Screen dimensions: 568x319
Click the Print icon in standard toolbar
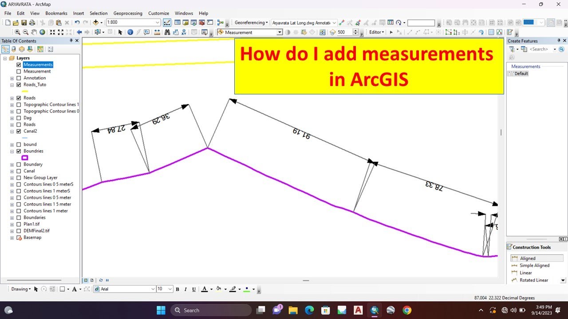[32, 23]
